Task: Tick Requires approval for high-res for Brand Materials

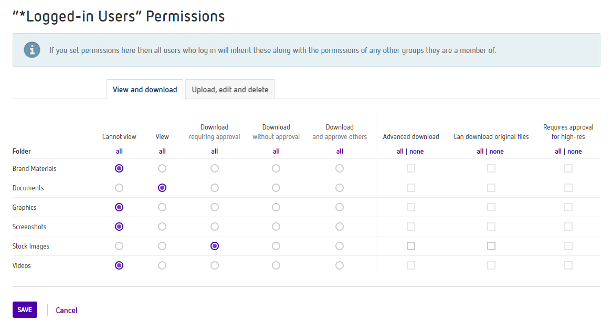Action: click(x=568, y=168)
